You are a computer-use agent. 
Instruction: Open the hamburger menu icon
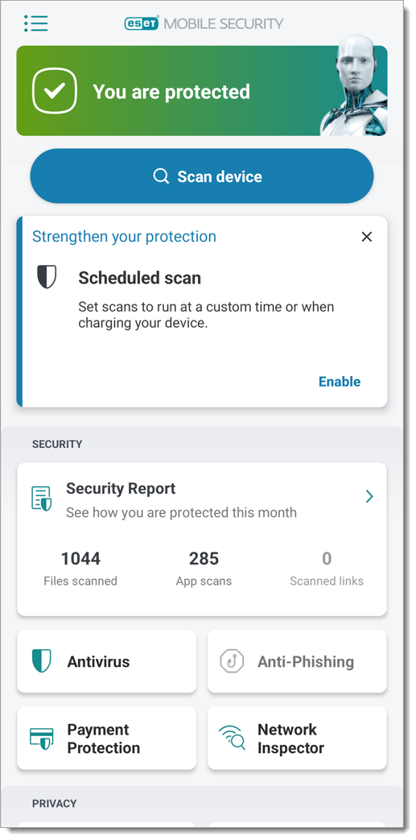(x=36, y=23)
